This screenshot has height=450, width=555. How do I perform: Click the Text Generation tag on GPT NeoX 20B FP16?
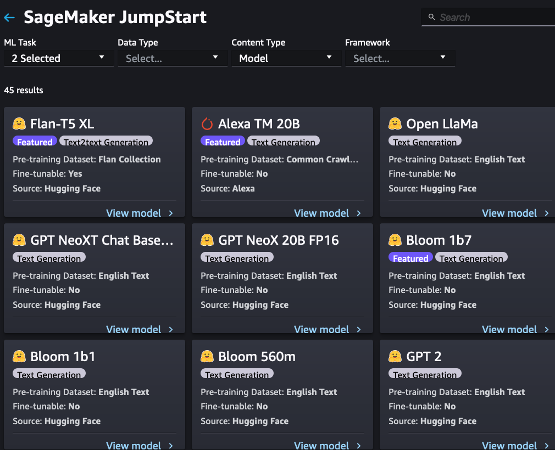click(237, 257)
